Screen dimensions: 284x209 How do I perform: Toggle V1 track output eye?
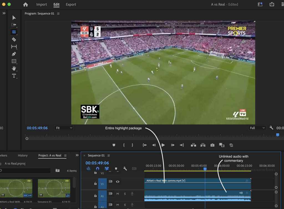[118, 181]
